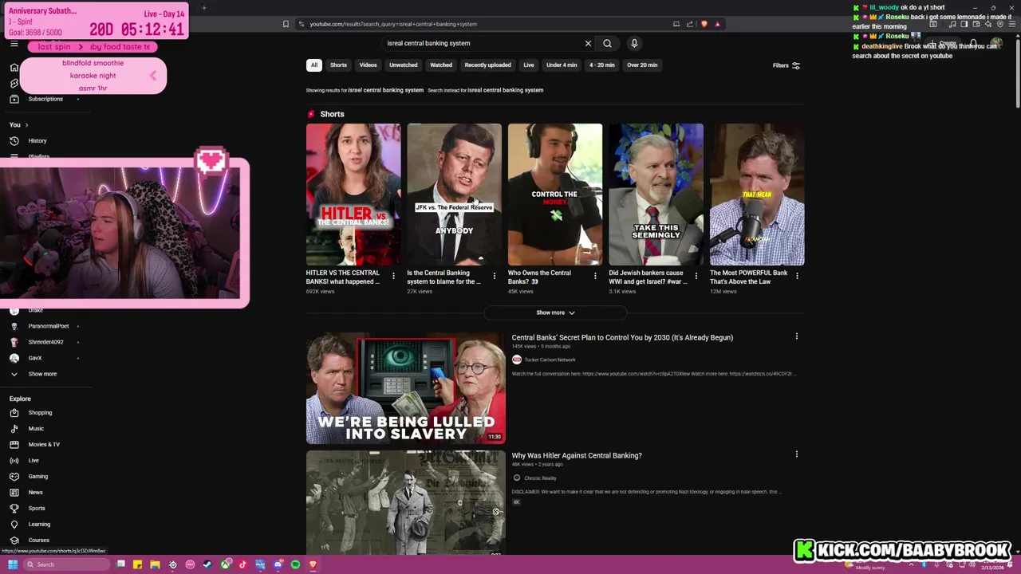The height and width of the screenshot is (574, 1021).
Task: Open The Most POWERFUL Bank short
Action: point(757,195)
